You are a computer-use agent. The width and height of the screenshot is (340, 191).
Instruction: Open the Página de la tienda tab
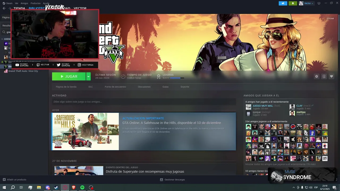point(66,87)
